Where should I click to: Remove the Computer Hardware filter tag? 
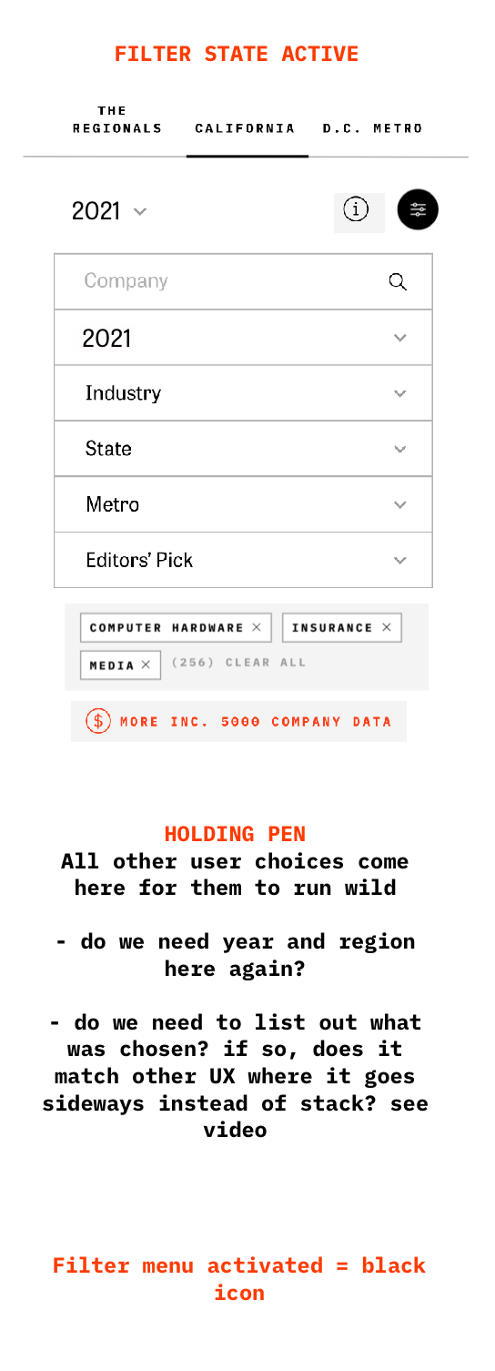[256, 627]
